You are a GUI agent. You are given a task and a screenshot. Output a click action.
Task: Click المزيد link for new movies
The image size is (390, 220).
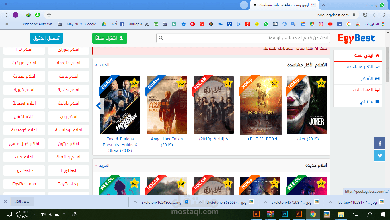102,165
